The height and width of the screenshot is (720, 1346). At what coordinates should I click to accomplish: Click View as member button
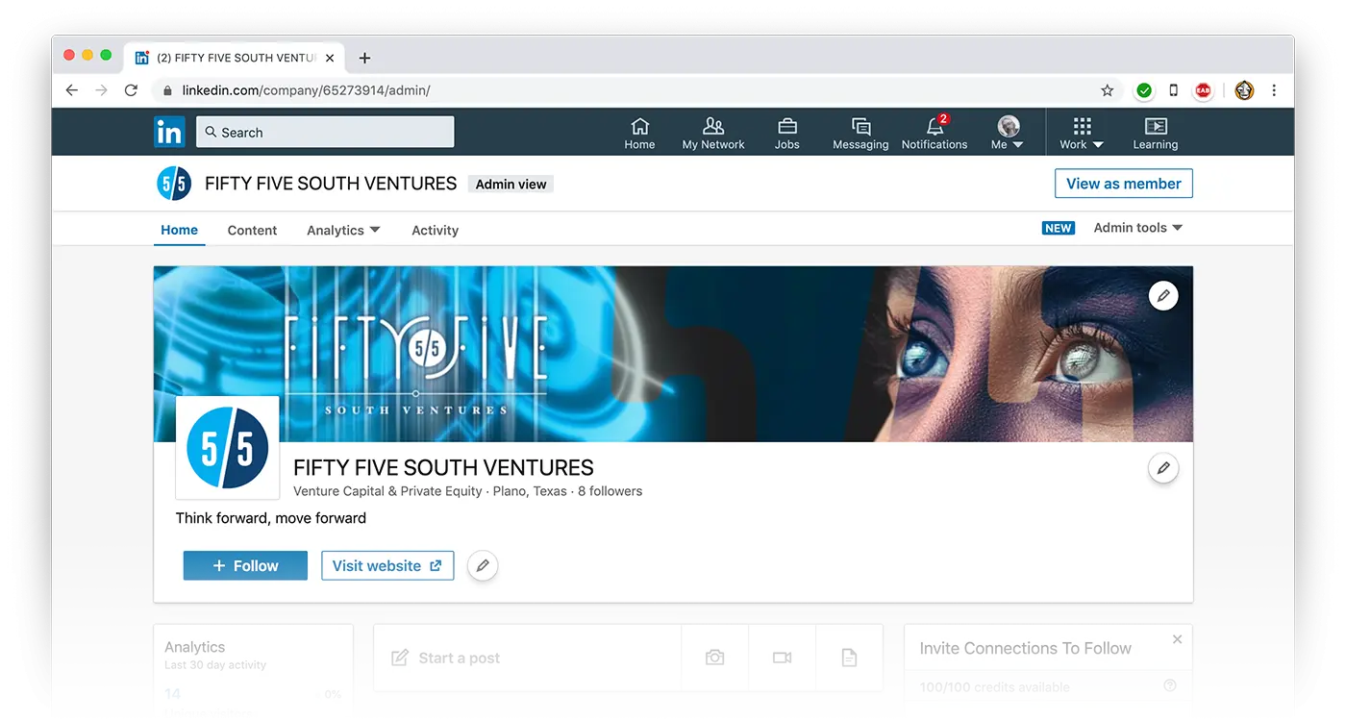pos(1123,184)
